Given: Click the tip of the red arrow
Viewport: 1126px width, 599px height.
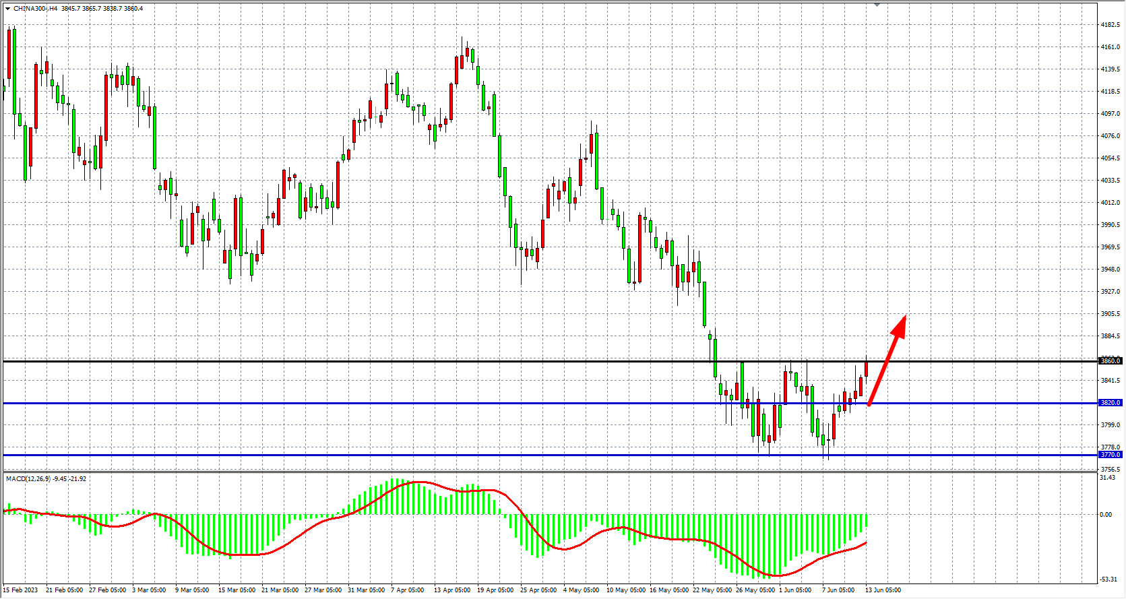Looking at the screenshot, I should click(x=904, y=317).
